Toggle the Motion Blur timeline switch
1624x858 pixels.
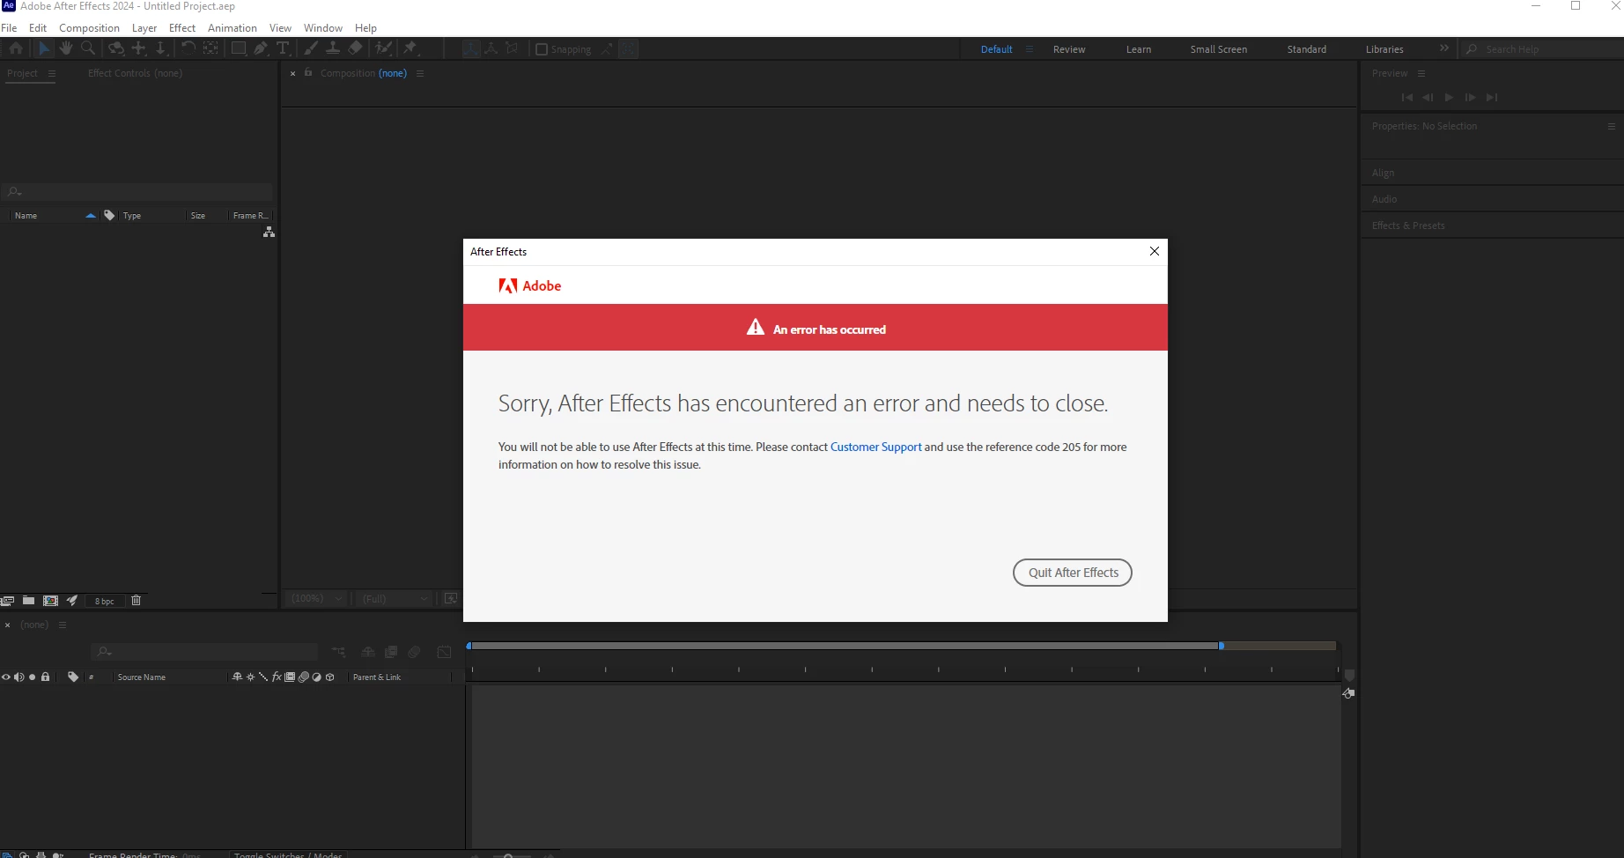point(414,652)
